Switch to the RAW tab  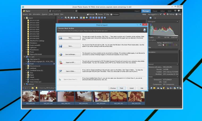[x=170, y=11]
